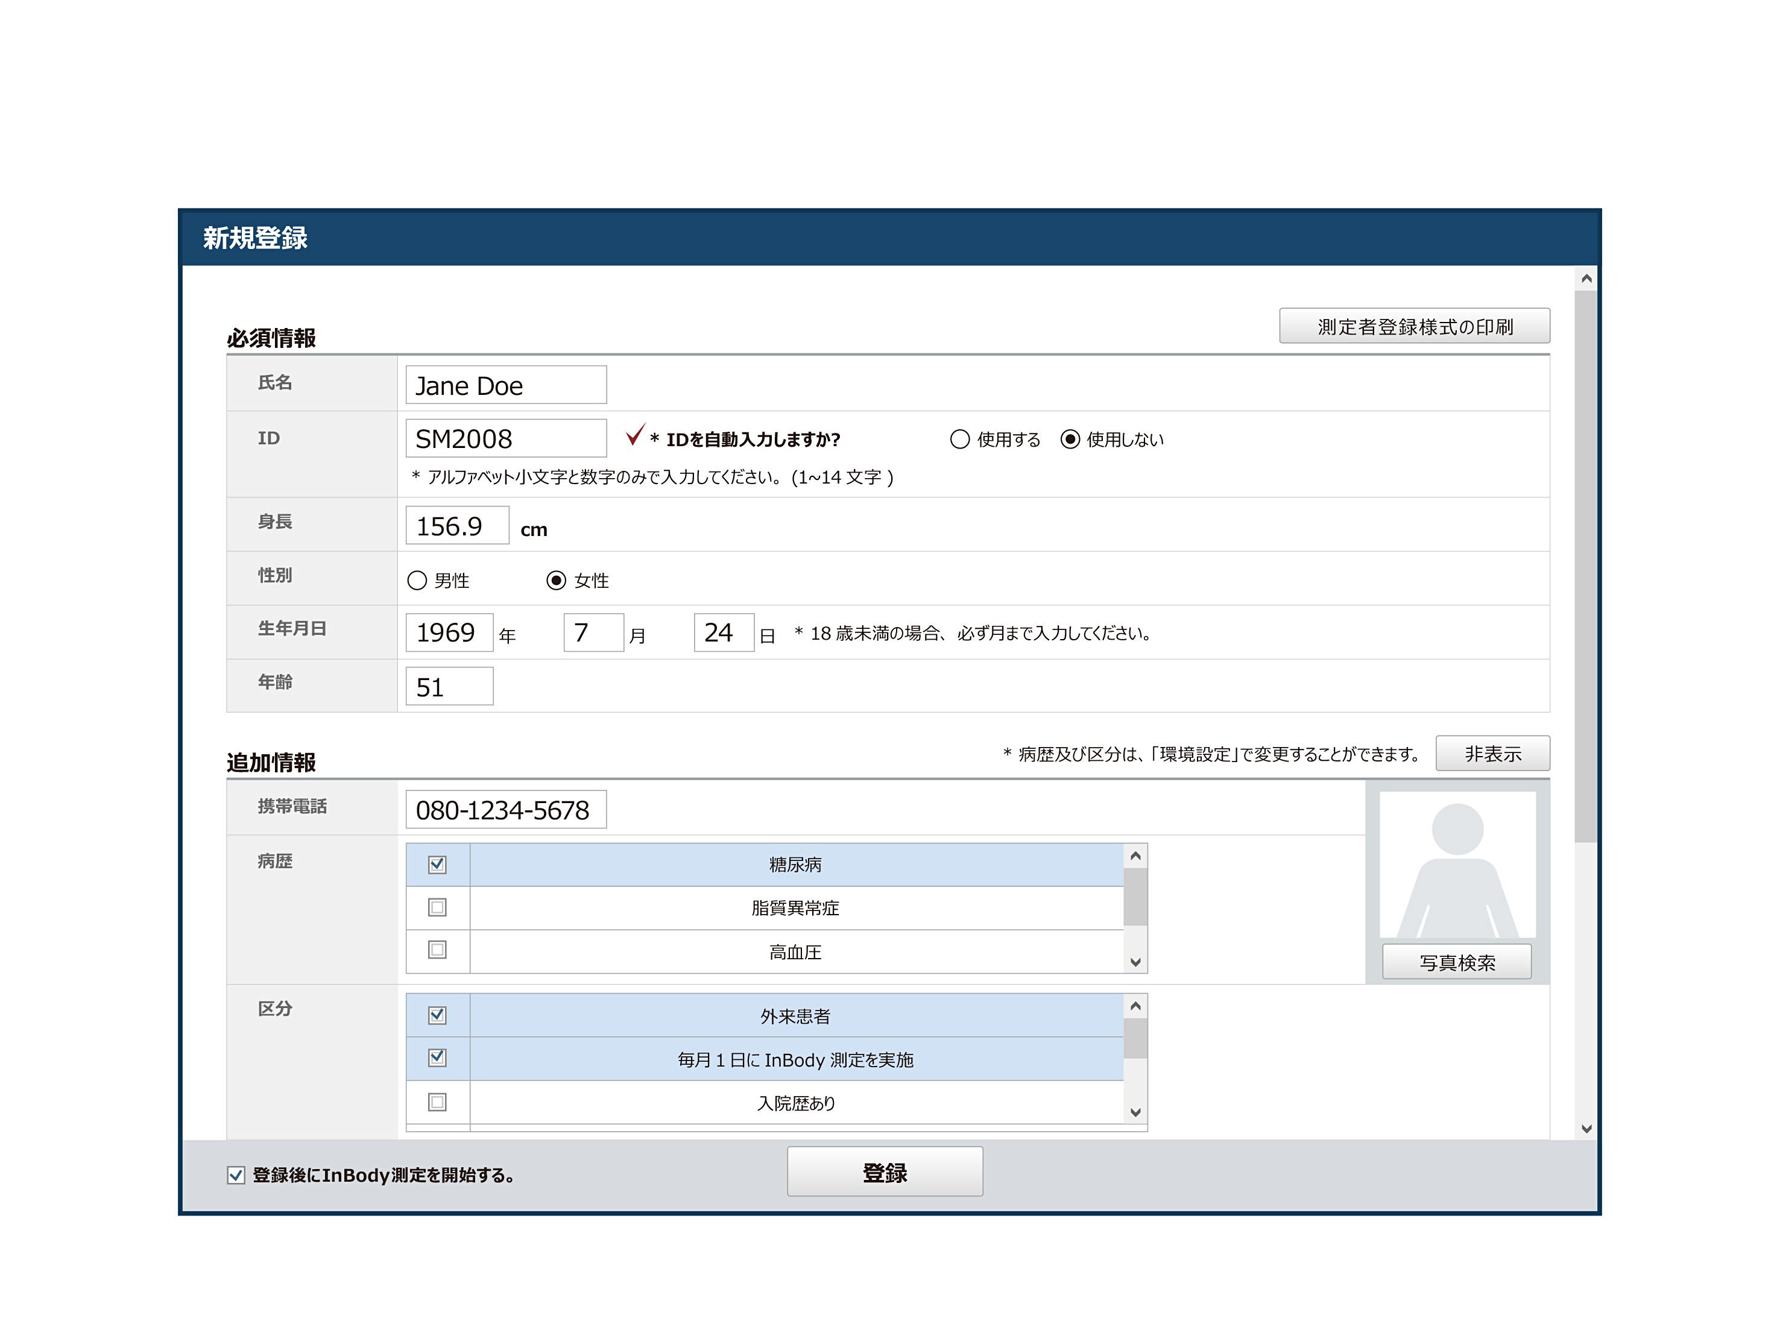The width and height of the screenshot is (1780, 1321).
Task: Click the up arrow of the 病歴 list scrollbar
Action: [1135, 856]
